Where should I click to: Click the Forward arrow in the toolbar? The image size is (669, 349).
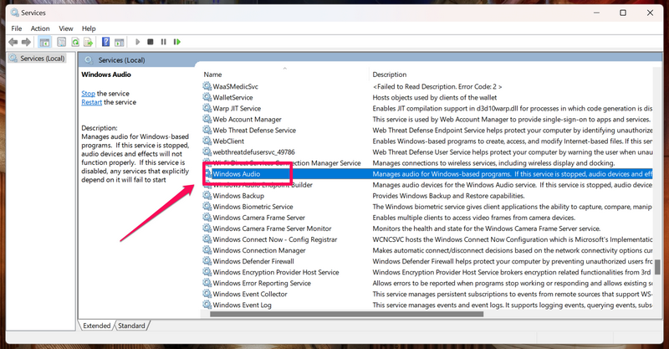click(28, 42)
